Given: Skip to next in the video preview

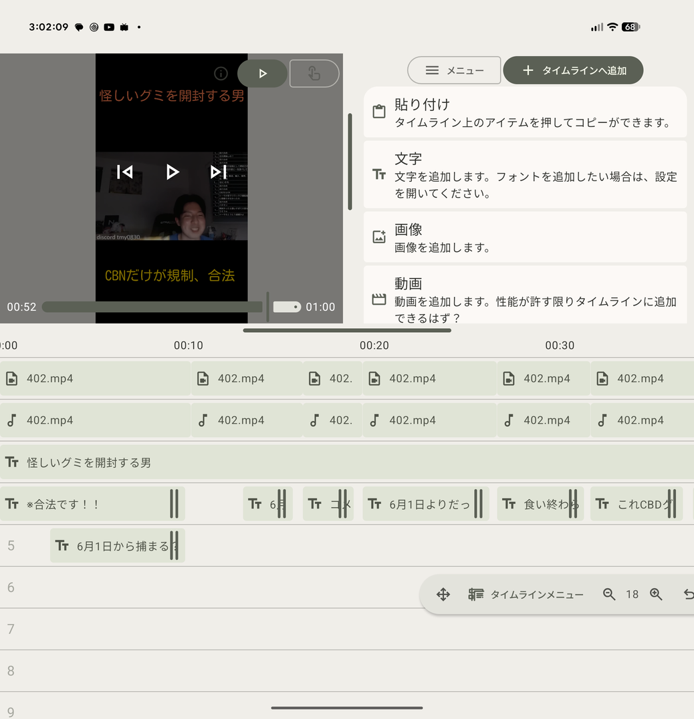Looking at the screenshot, I should (x=218, y=172).
